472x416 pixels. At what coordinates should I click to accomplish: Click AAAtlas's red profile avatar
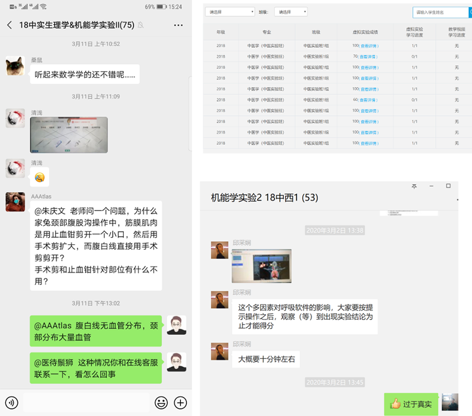pyautogui.click(x=15, y=202)
